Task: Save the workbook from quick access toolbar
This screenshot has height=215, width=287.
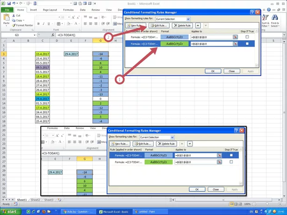Action: coord(9,3)
